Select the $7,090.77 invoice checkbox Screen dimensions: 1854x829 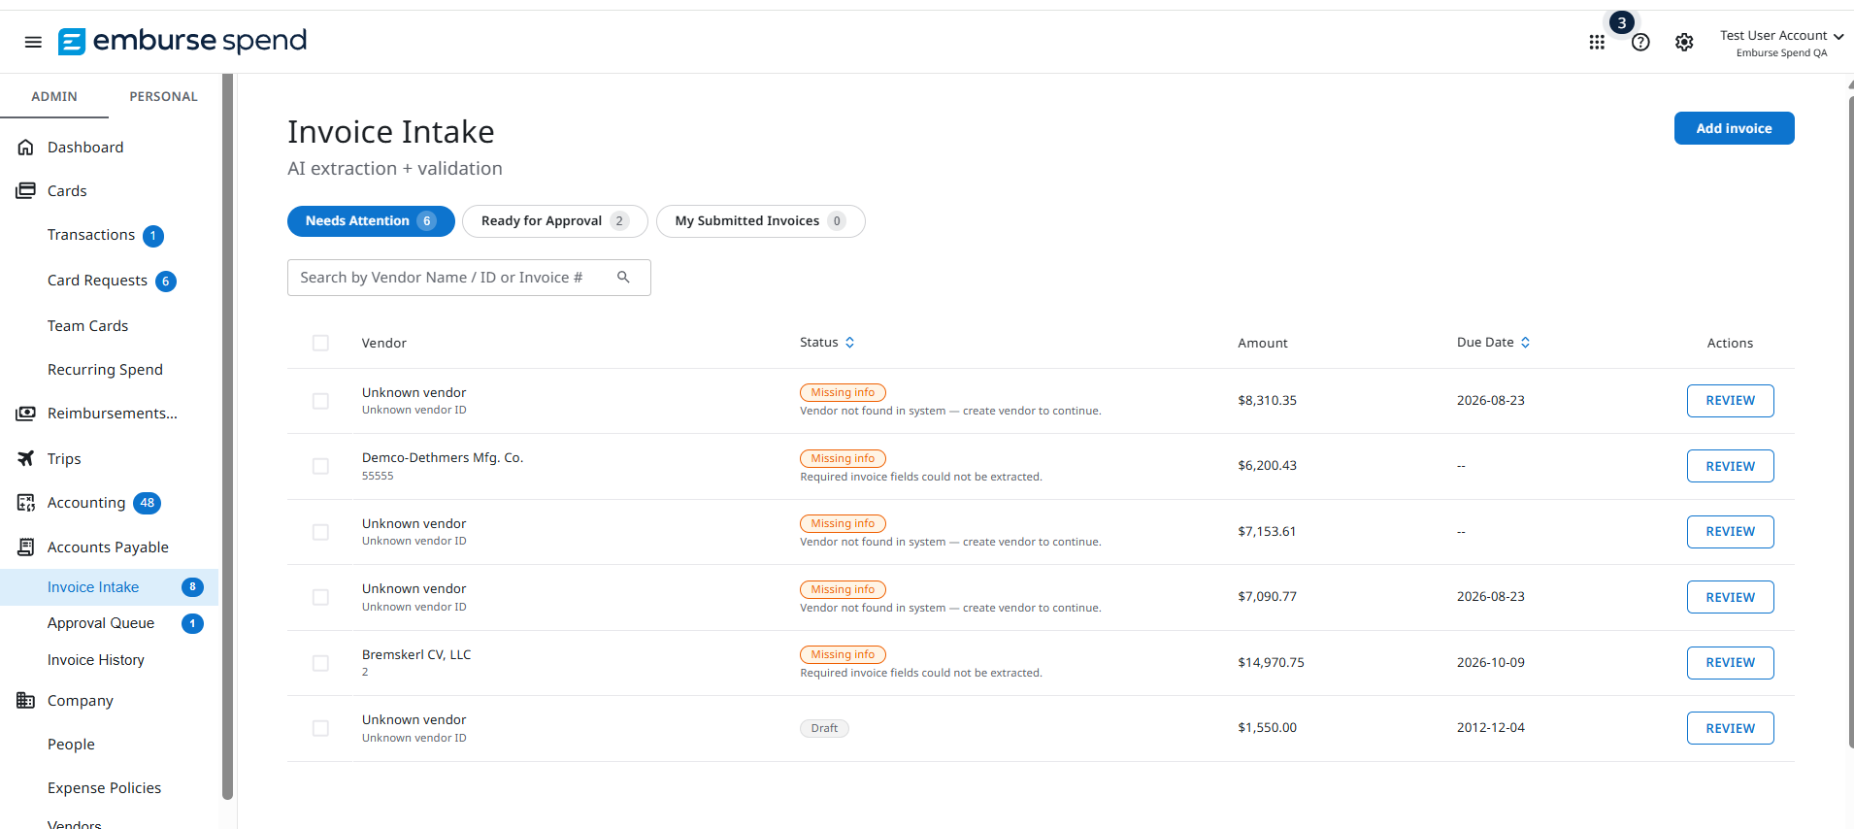coord(320,597)
